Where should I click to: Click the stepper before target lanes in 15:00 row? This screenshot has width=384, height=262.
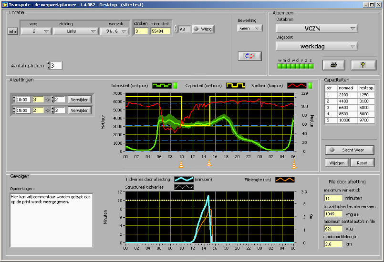(x=52, y=111)
